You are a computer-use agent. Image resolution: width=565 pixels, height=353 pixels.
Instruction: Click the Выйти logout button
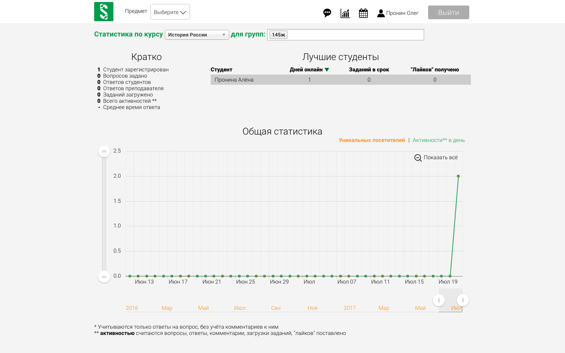(x=448, y=13)
